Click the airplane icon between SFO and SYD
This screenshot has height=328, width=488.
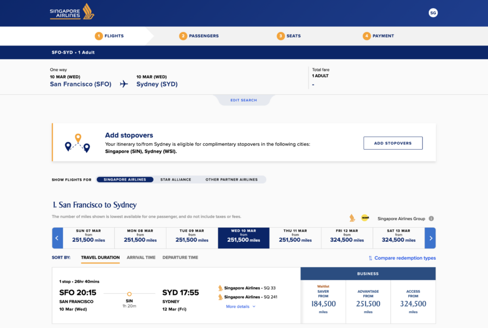124,84
